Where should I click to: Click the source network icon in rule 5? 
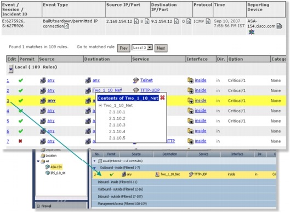[43, 121]
